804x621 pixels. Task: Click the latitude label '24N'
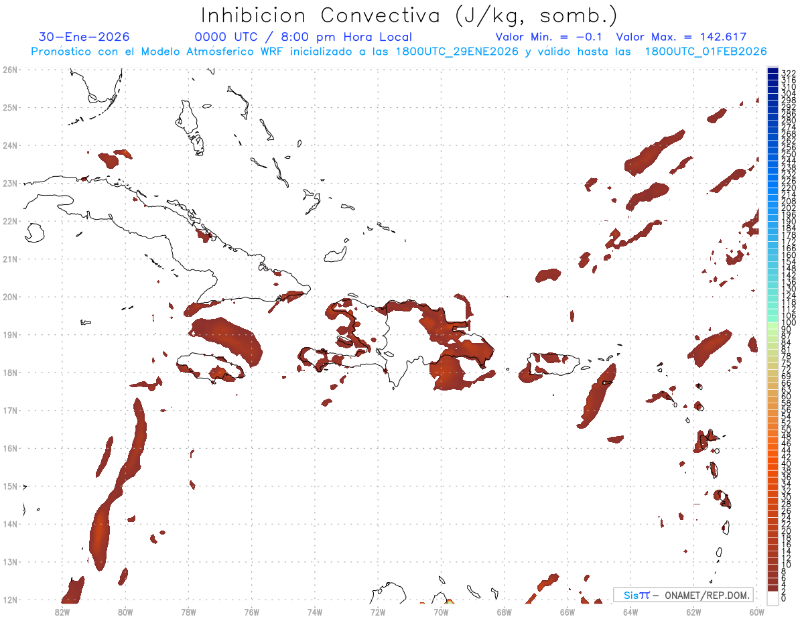[10, 145]
